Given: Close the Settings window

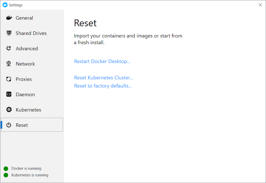Looking at the screenshot, I should pos(260,5).
